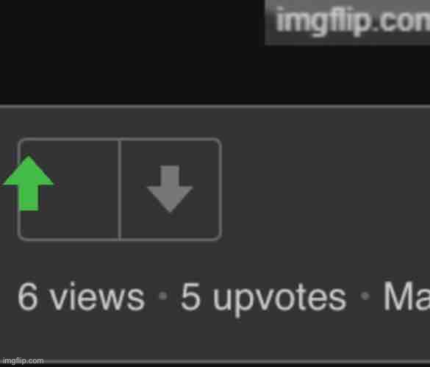
Task: Click the dot separator after "6 views"
Action: coord(163,296)
